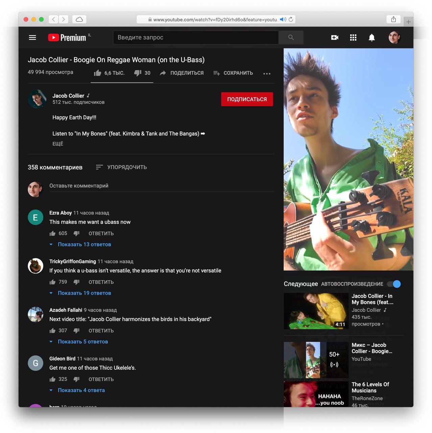Like Ezra Aboy's comment
Screen dimensions: 432x433
pos(52,233)
